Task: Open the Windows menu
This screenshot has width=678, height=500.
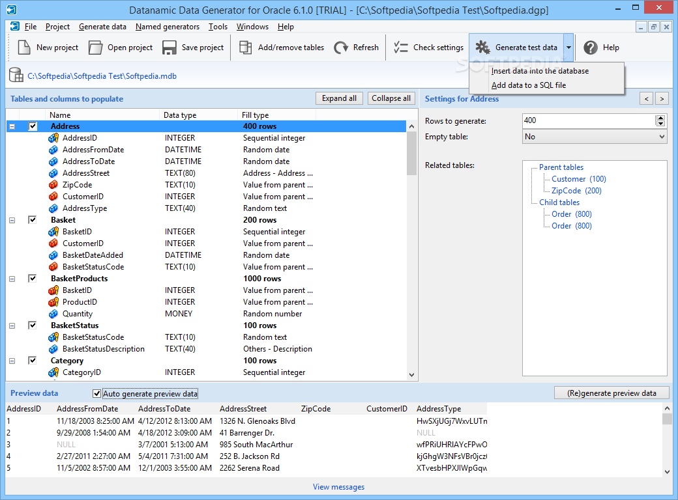Action: (252, 26)
